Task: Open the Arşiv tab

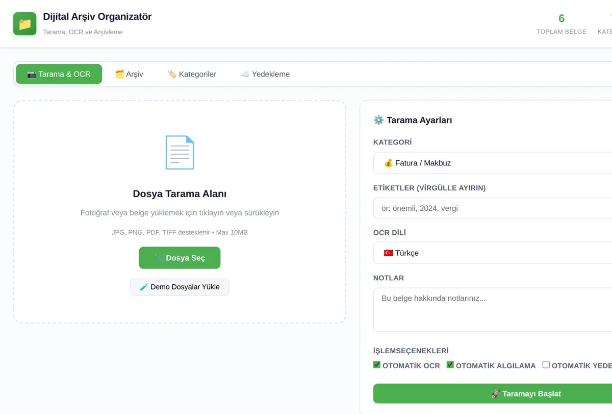Action: point(129,74)
